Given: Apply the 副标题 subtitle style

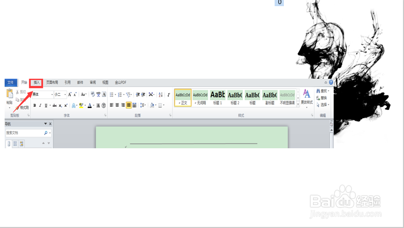Looking at the screenshot, I should click(270, 98).
